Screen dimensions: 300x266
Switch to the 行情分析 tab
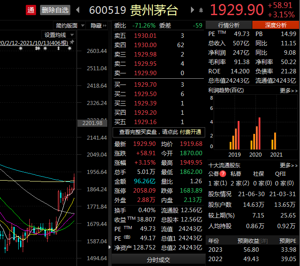click(x=229, y=25)
